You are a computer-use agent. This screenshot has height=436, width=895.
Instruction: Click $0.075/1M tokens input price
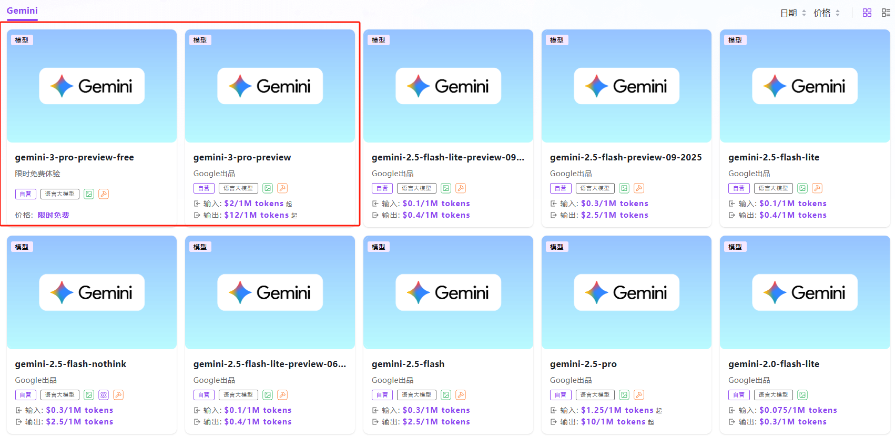coord(798,410)
